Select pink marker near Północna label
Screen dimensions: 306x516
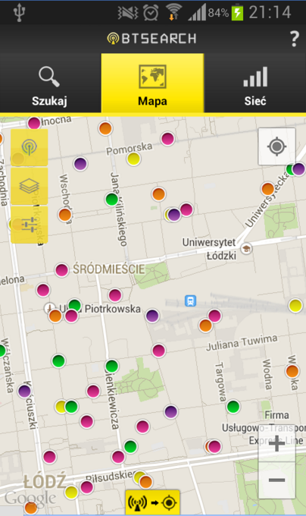point(34,124)
